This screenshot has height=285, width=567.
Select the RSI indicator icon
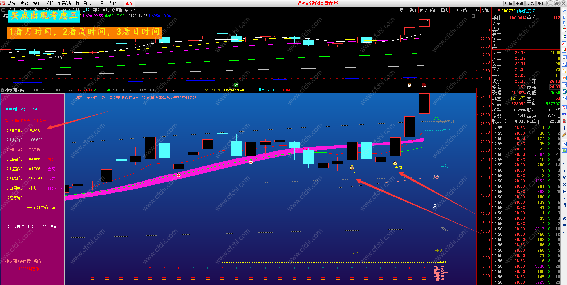(564, 114)
